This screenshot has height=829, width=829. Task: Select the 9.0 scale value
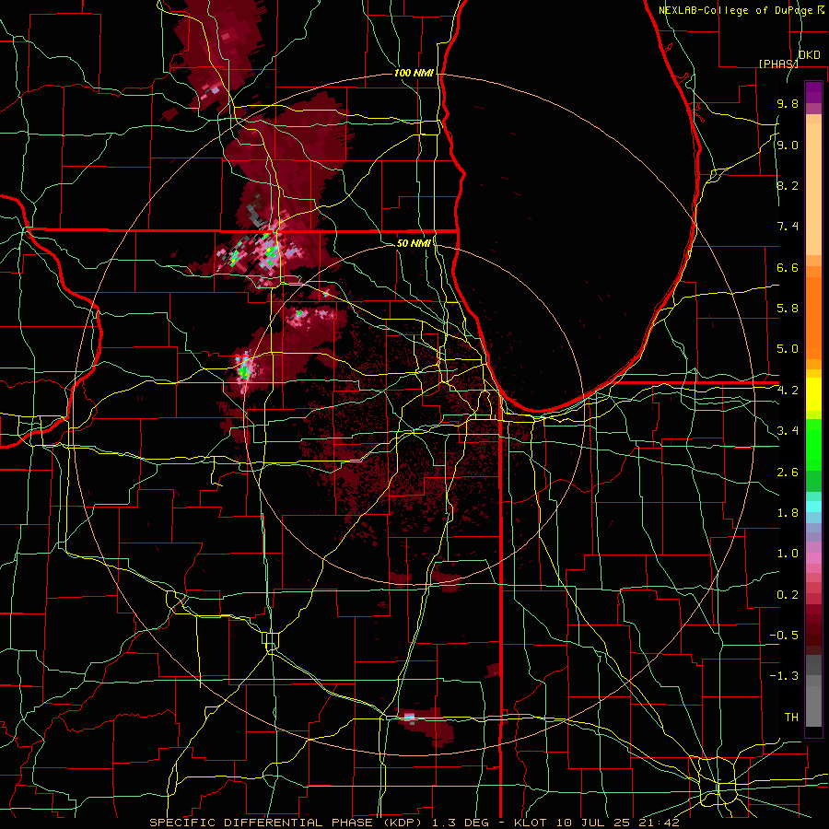tap(788, 146)
